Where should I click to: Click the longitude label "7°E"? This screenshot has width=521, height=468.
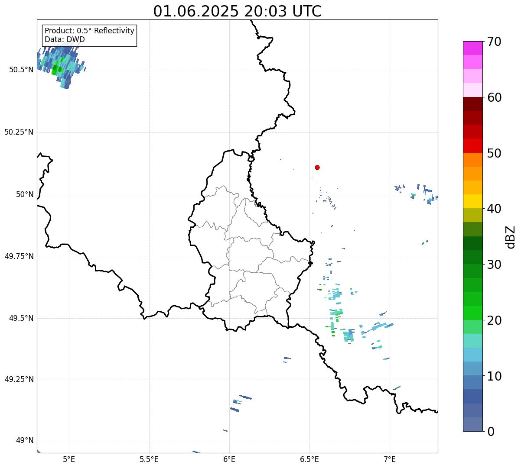[x=390, y=459]
